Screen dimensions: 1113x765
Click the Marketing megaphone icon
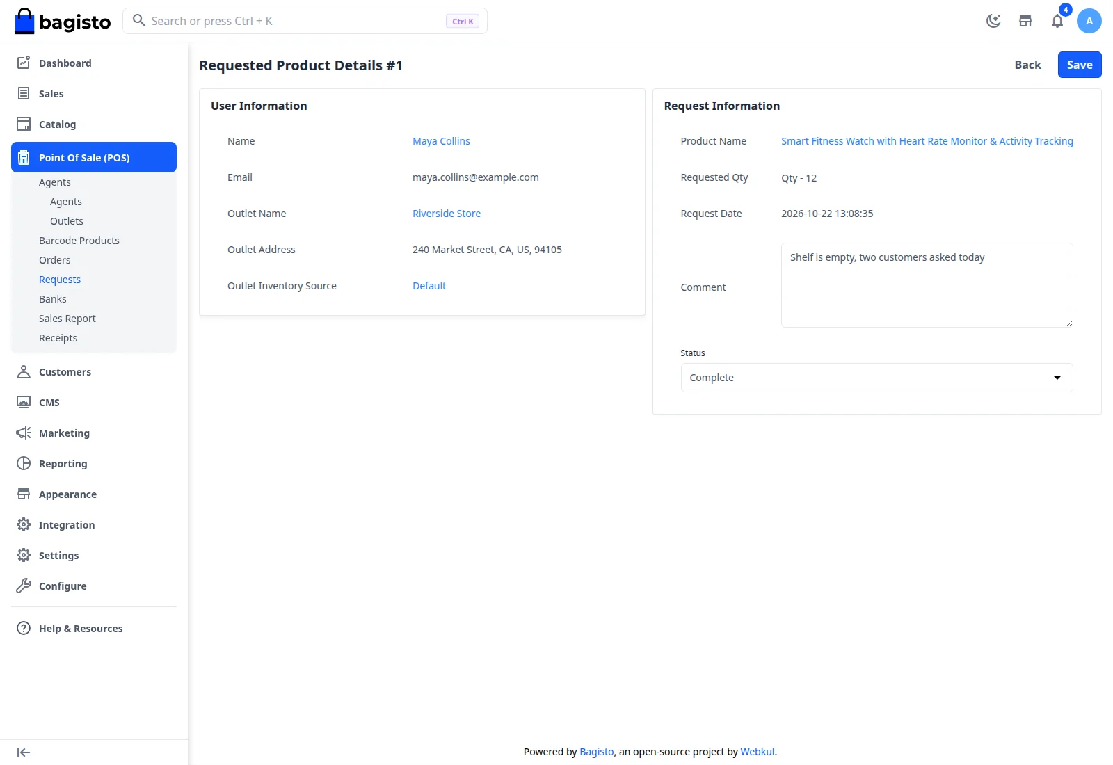(24, 433)
